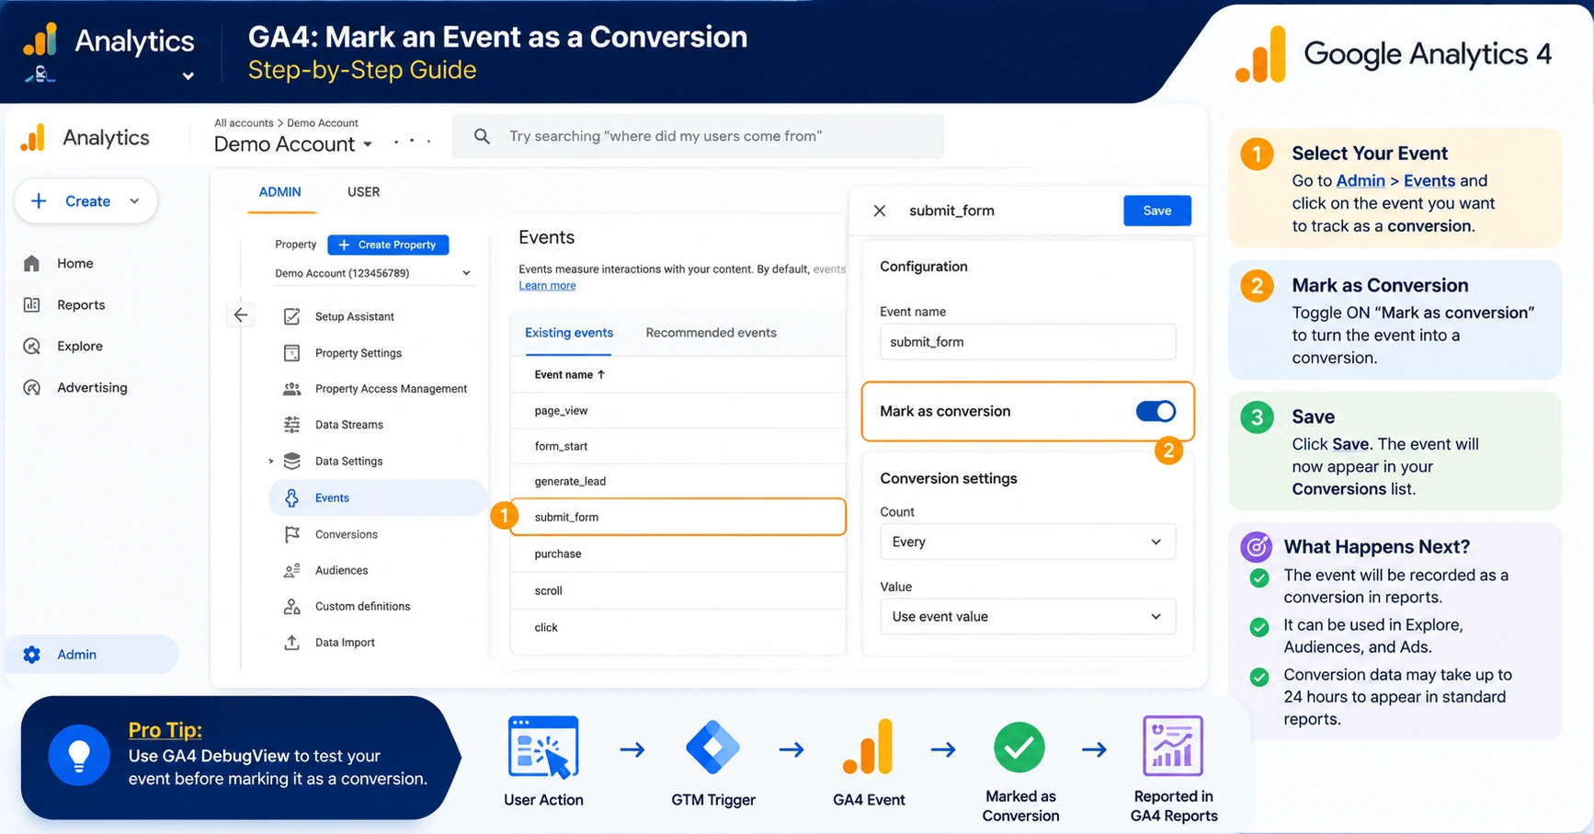Click the Reported in GA4 Reports icon

click(1173, 746)
